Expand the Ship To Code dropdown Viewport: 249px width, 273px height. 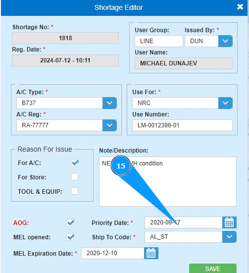click(x=229, y=237)
